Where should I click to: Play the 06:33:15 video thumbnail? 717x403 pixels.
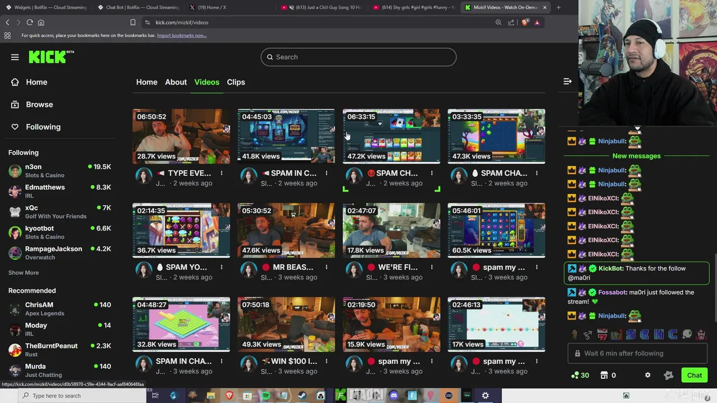coord(391,136)
